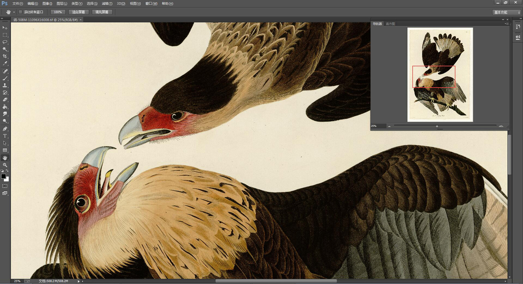Open the Hand tool preset picker arrow

click(14, 12)
